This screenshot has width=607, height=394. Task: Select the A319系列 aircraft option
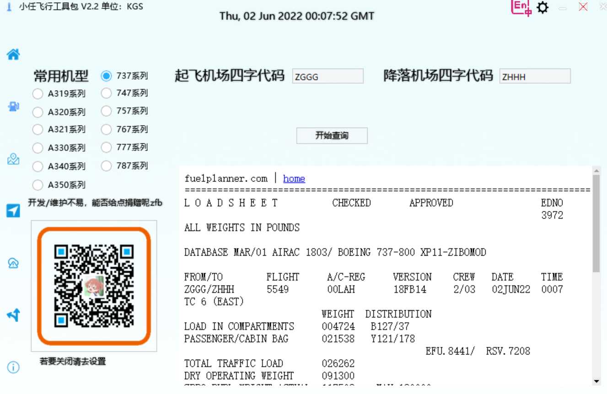click(x=59, y=94)
